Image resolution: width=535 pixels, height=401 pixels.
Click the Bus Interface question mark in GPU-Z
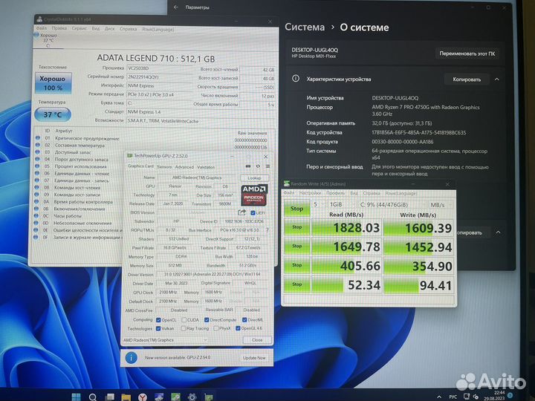(x=267, y=230)
